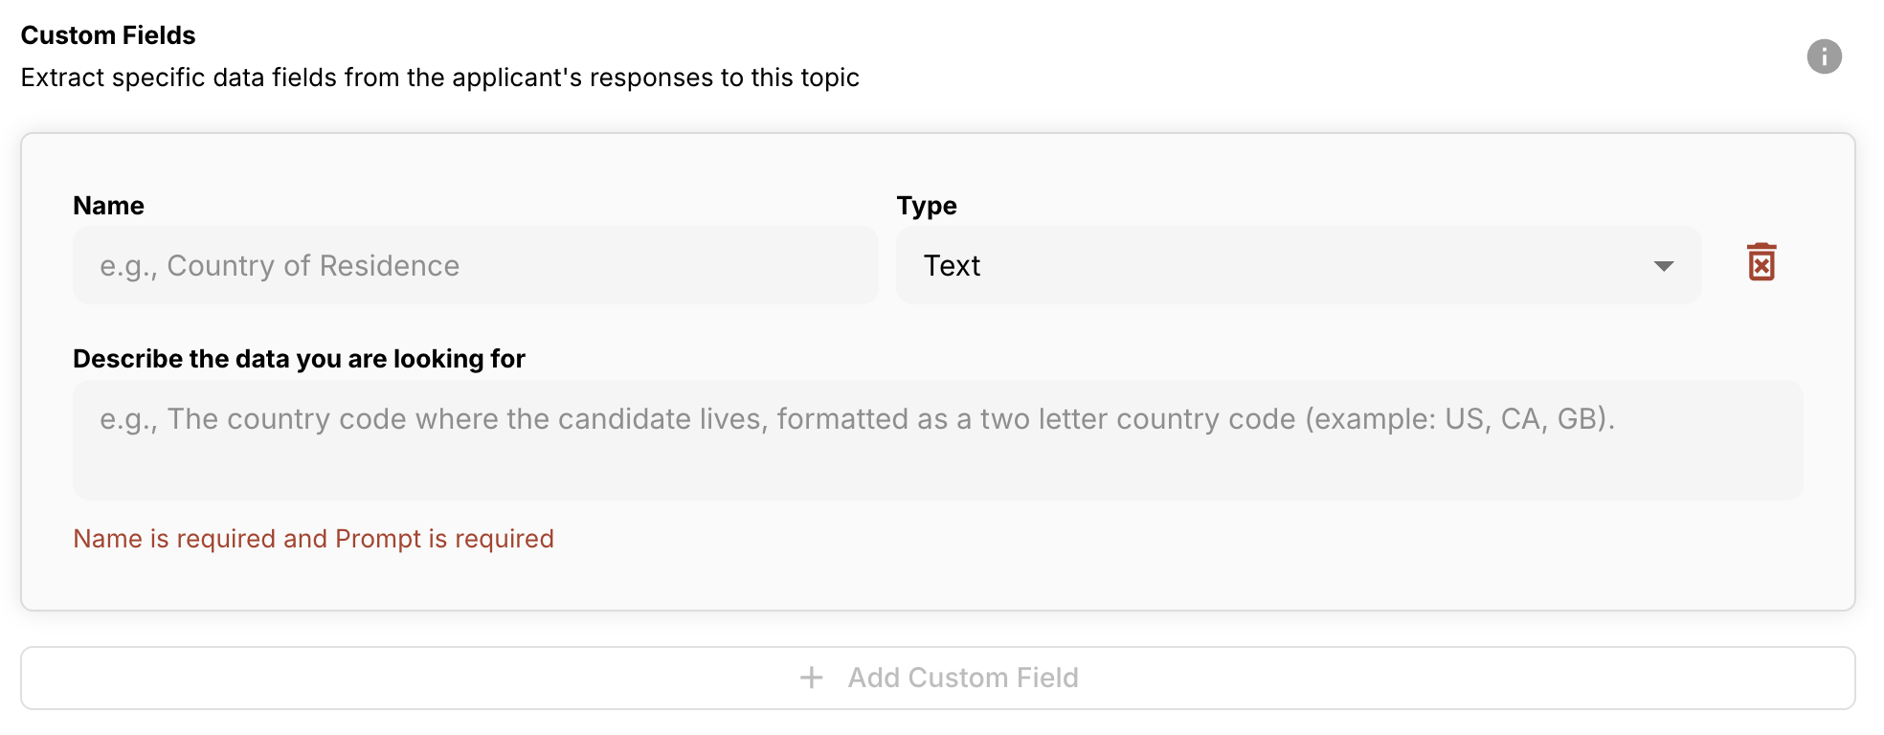The image size is (1884, 735).
Task: Click the info icon beside Custom Fields
Action: pyautogui.click(x=1824, y=56)
